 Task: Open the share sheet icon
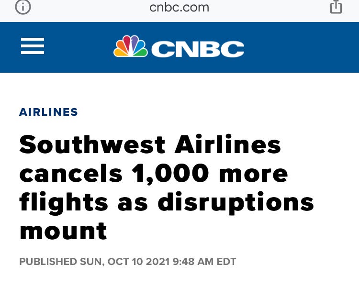point(336,7)
